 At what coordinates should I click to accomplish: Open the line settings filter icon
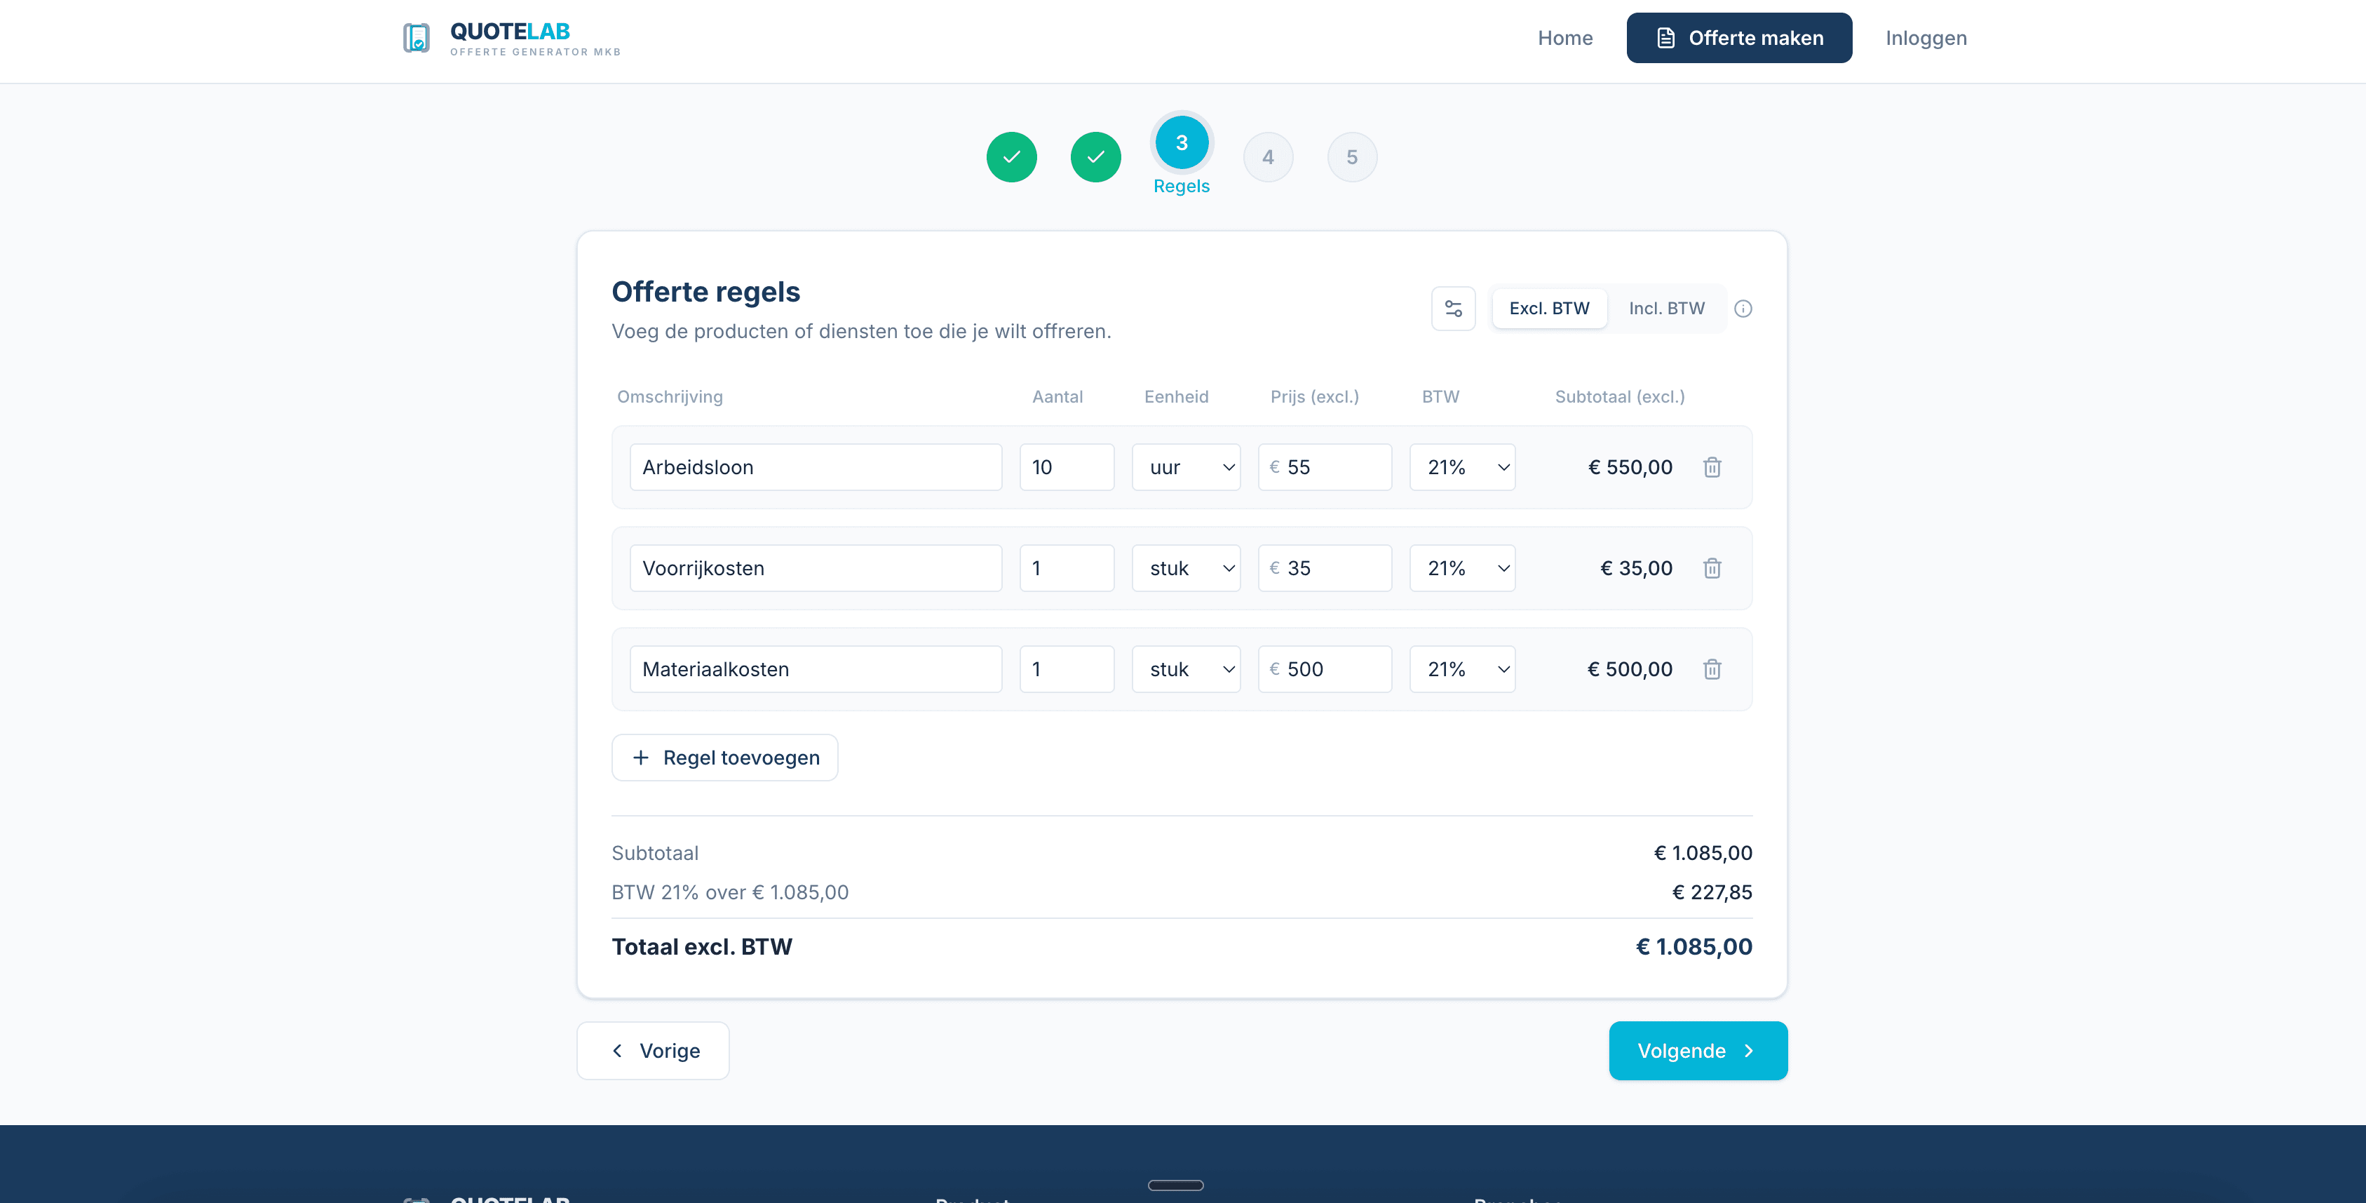tap(1453, 308)
